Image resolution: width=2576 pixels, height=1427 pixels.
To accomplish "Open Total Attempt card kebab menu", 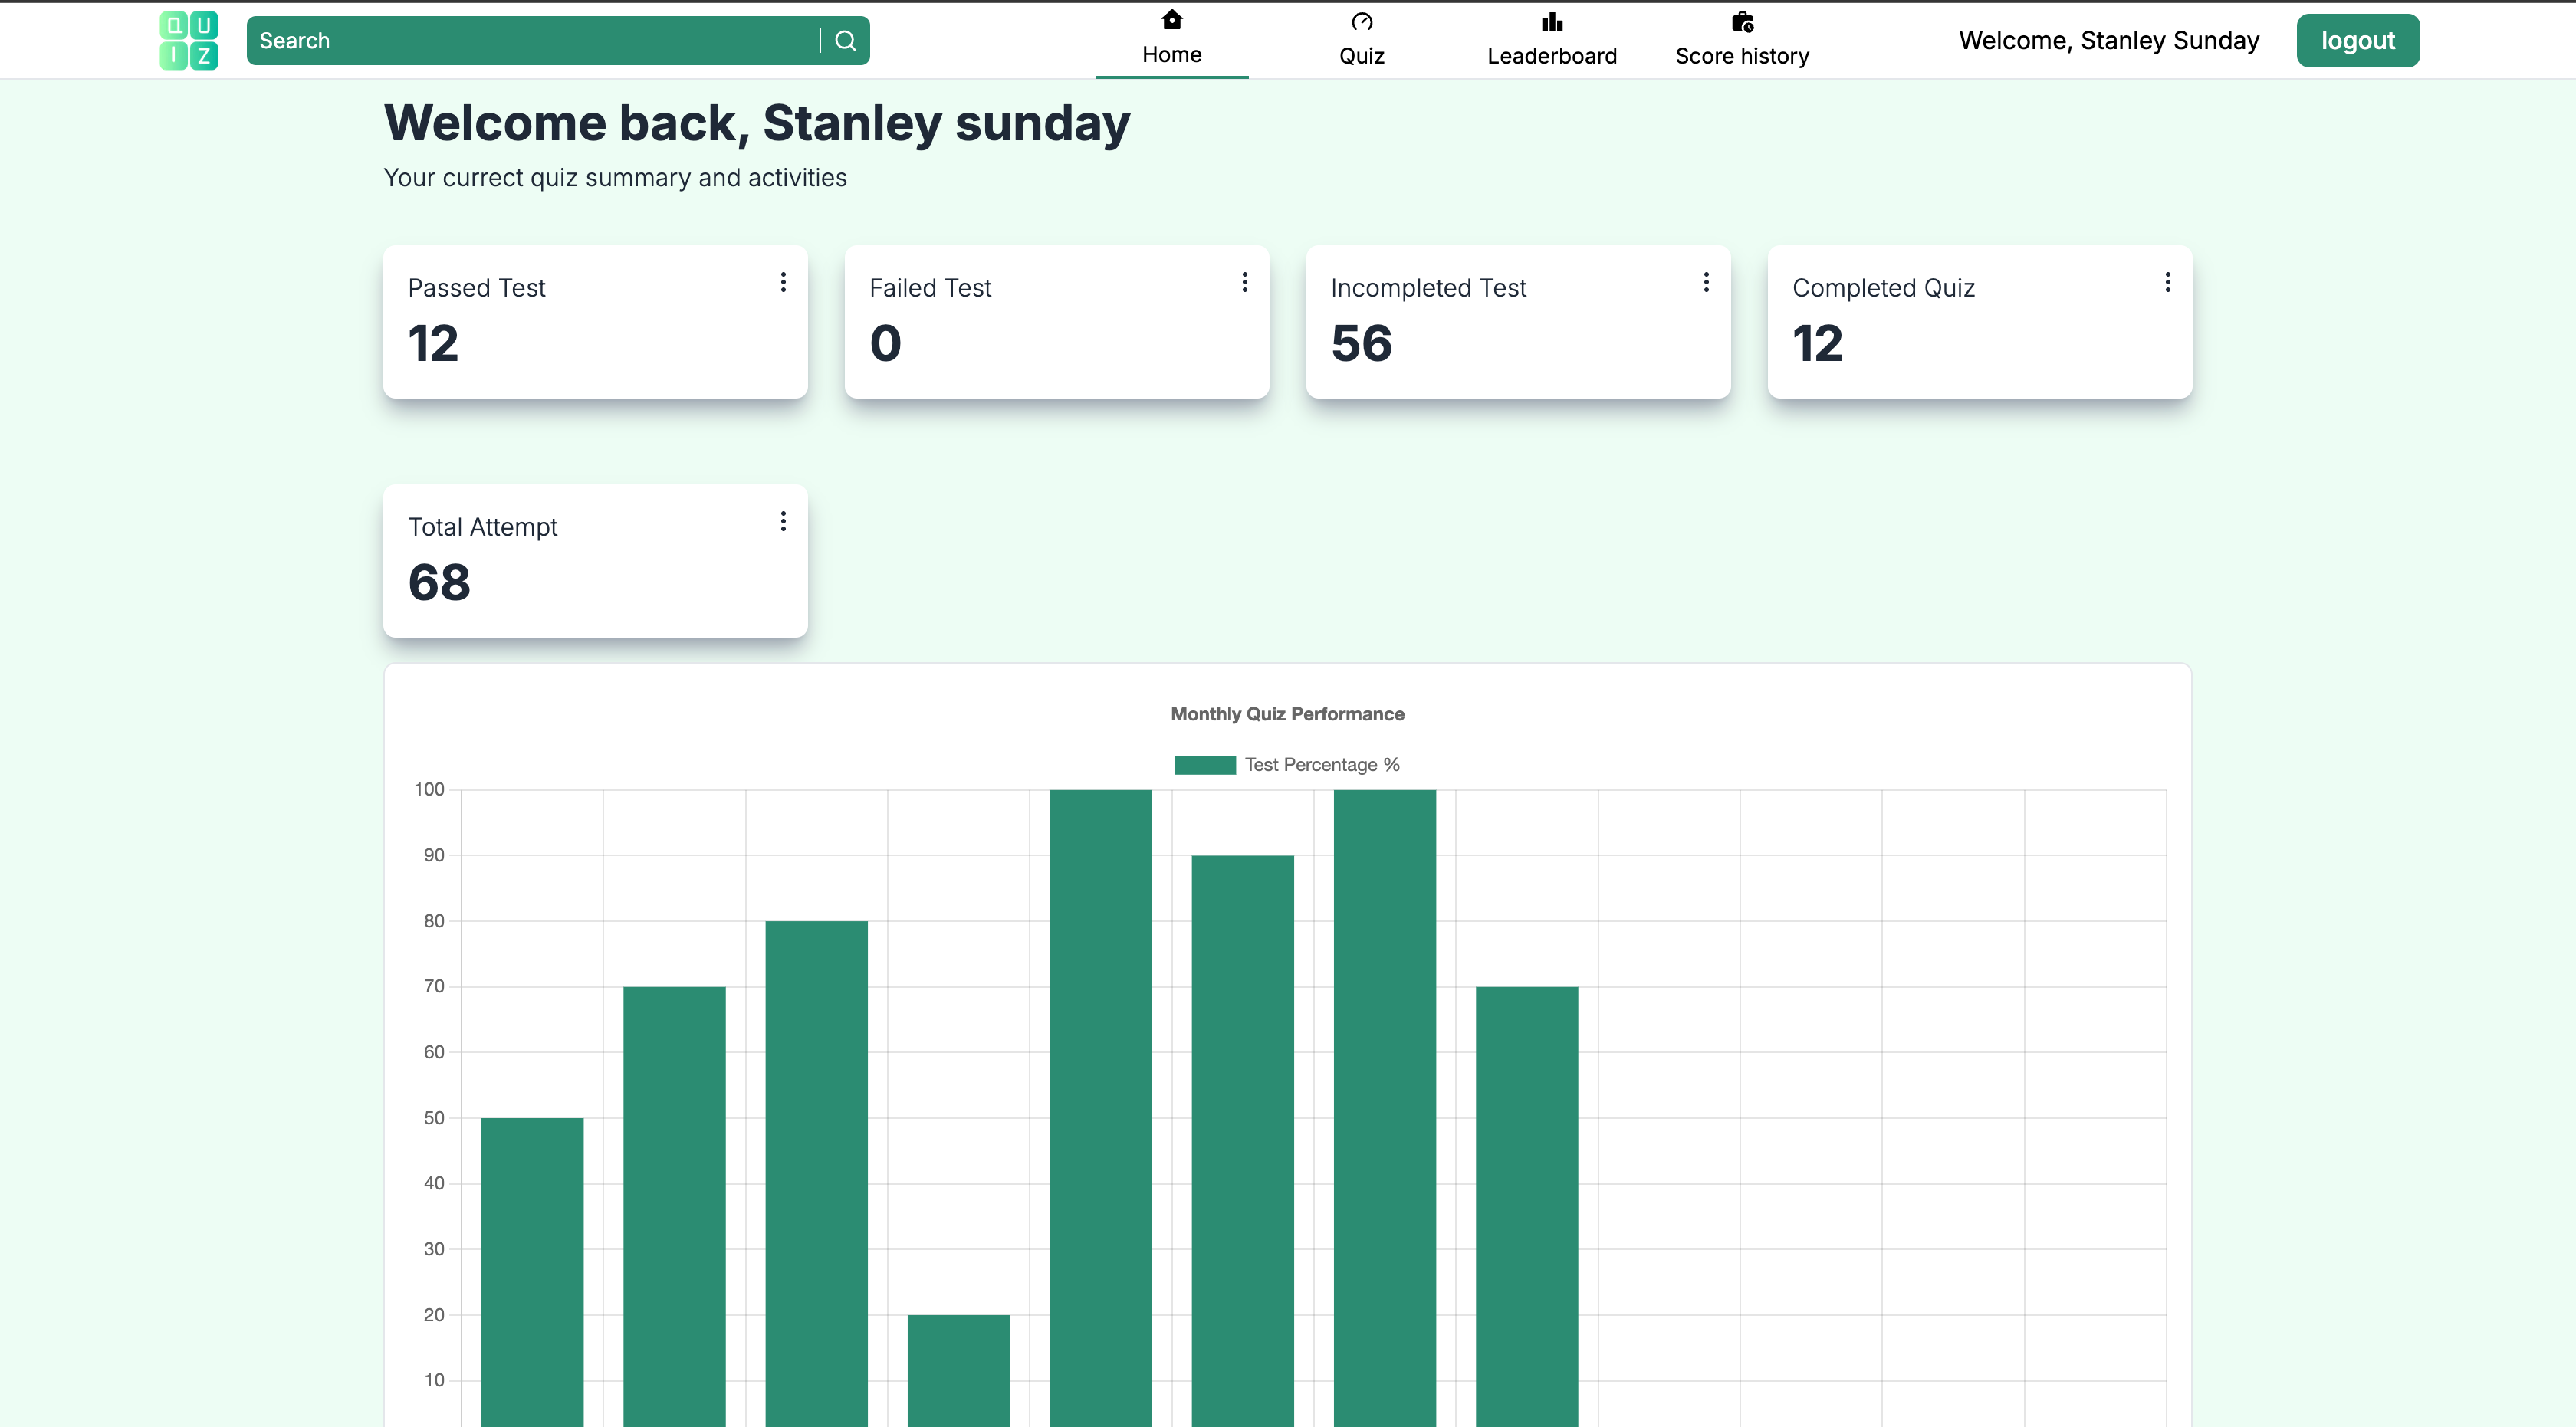I will tap(783, 522).
